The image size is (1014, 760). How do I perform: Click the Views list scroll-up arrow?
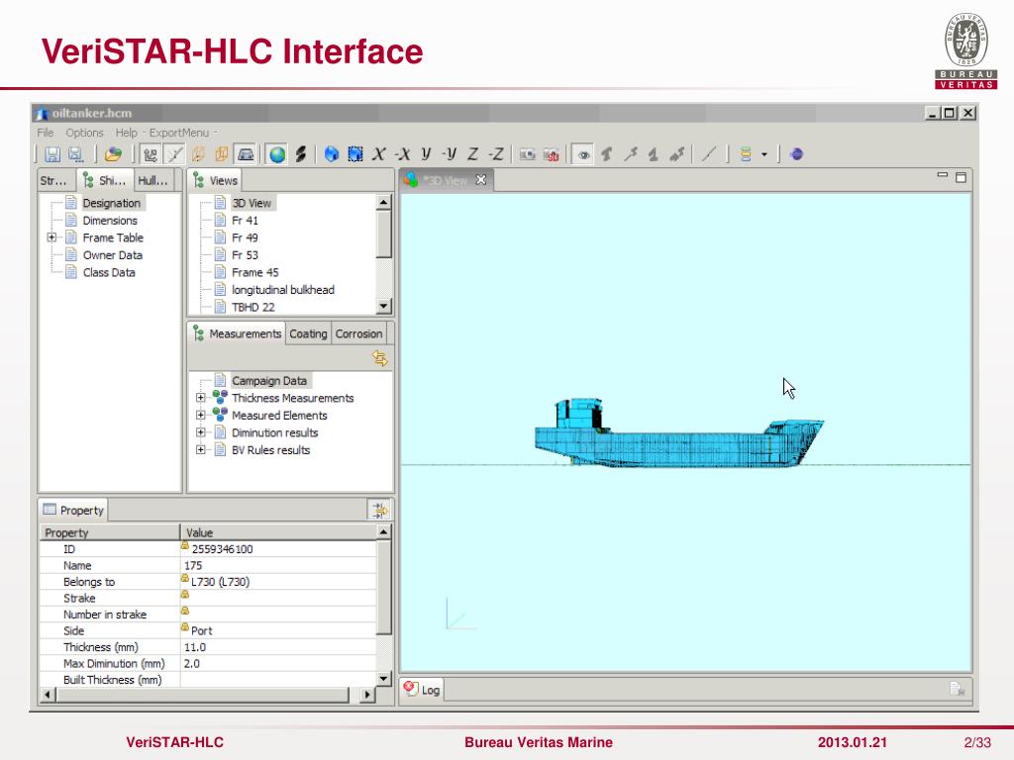pos(383,202)
